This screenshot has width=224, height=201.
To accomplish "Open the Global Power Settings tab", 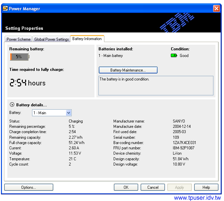I will (52, 39).
